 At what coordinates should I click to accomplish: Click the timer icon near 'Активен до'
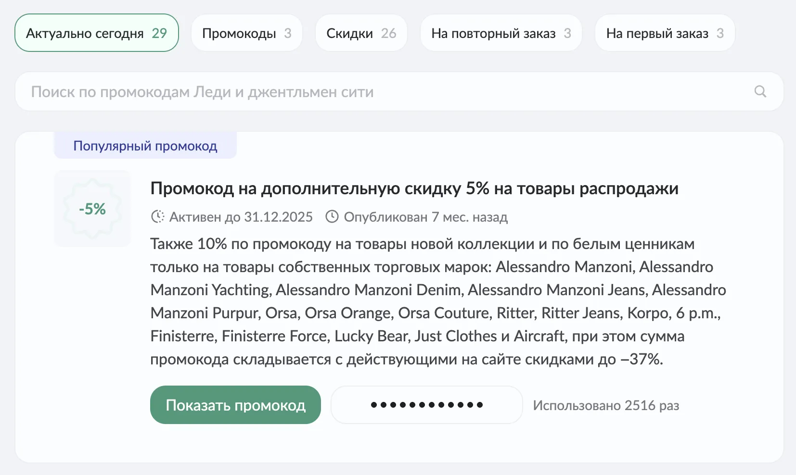pos(157,217)
